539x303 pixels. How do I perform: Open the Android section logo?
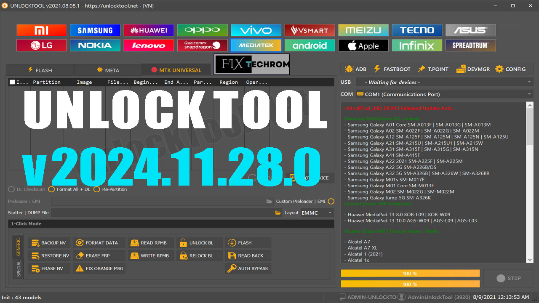(310, 45)
